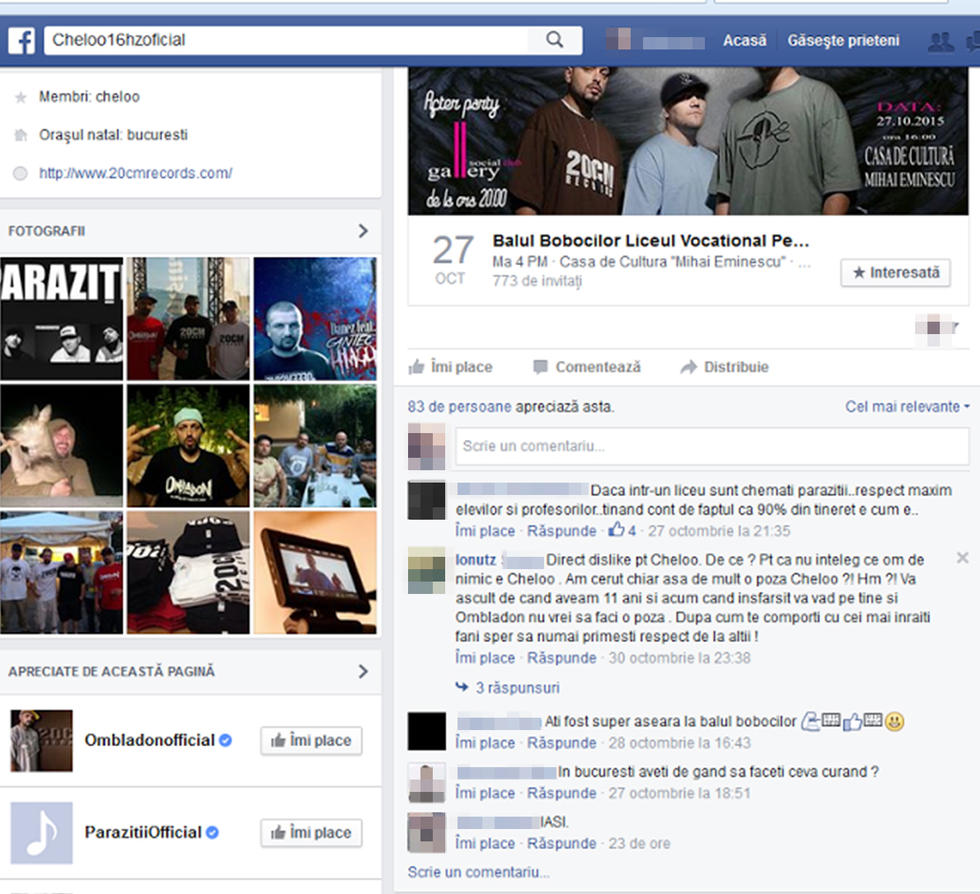Image resolution: width=980 pixels, height=894 pixels.
Task: Click the likes thumb icon on first comment
Action: pyautogui.click(x=616, y=531)
